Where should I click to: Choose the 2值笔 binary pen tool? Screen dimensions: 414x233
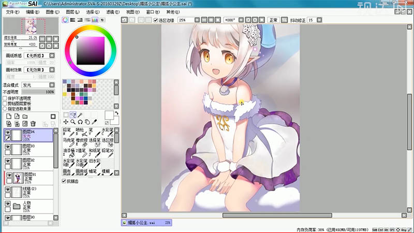(82, 153)
